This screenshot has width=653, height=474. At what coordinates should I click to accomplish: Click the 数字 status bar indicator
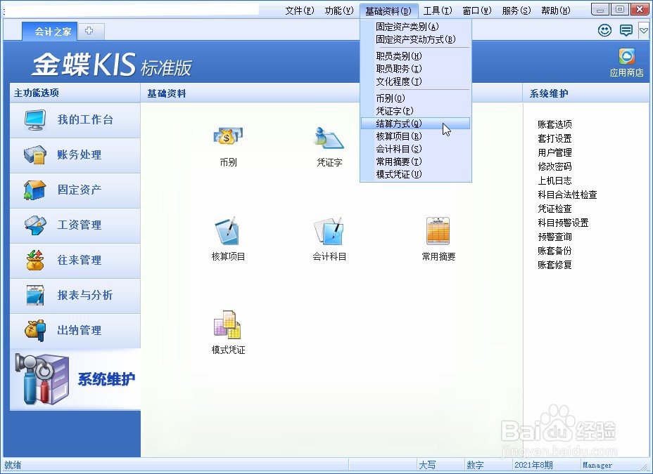click(475, 465)
